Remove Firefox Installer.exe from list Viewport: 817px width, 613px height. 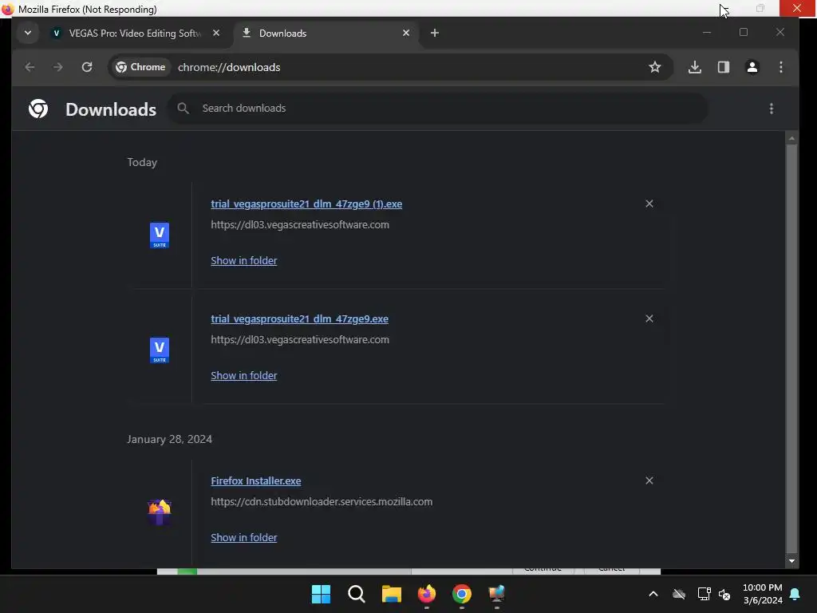coord(649,481)
